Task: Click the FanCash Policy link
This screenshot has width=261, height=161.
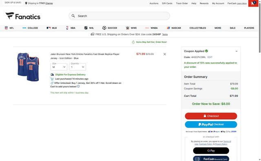Action: [206, 144]
